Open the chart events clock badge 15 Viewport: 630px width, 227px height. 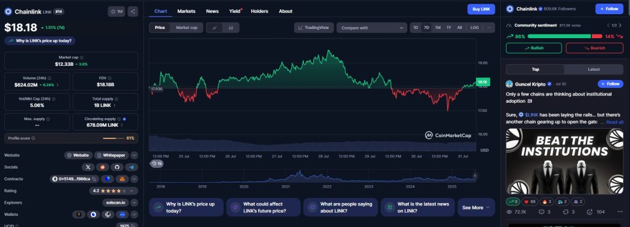click(157, 164)
